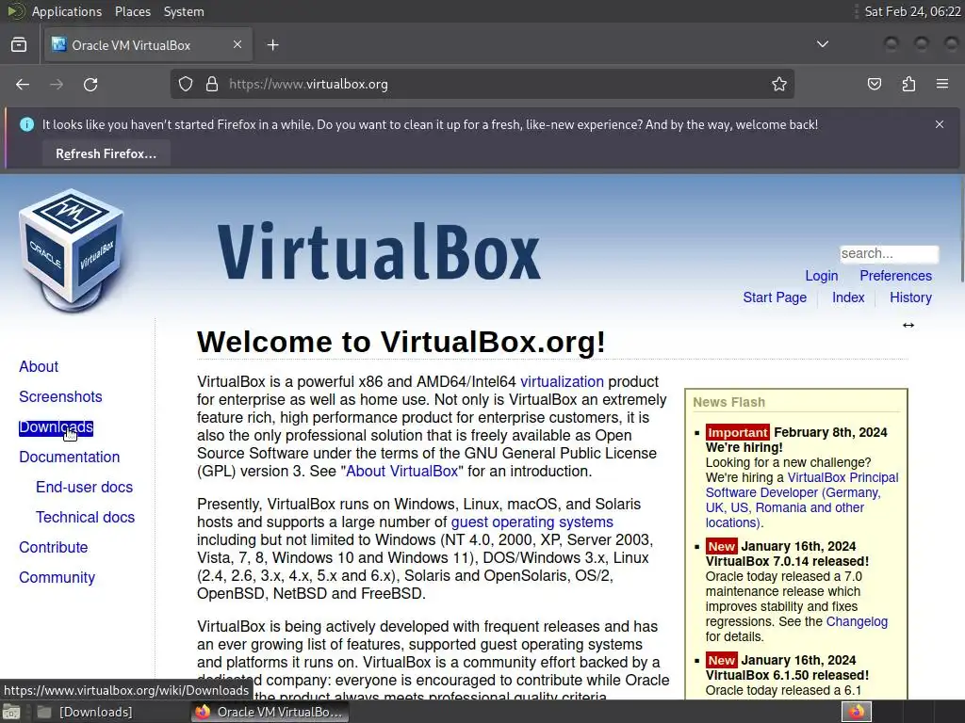Screen dimensions: 965x723
Task: Open the Community sidebar link
Action: (x=57, y=577)
